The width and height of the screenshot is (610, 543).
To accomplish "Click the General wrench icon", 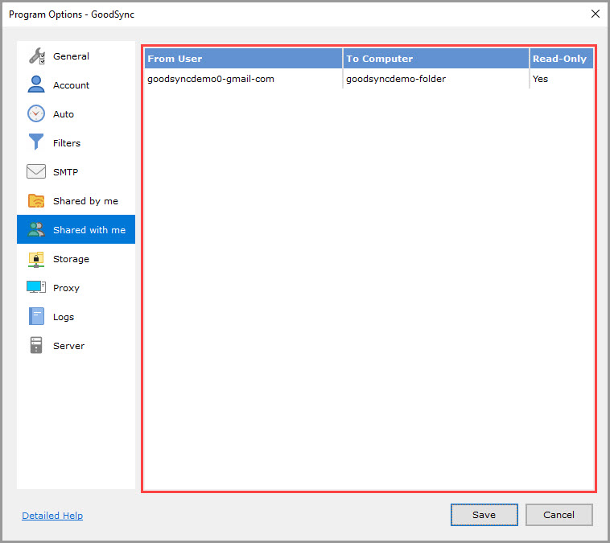I will coord(36,56).
